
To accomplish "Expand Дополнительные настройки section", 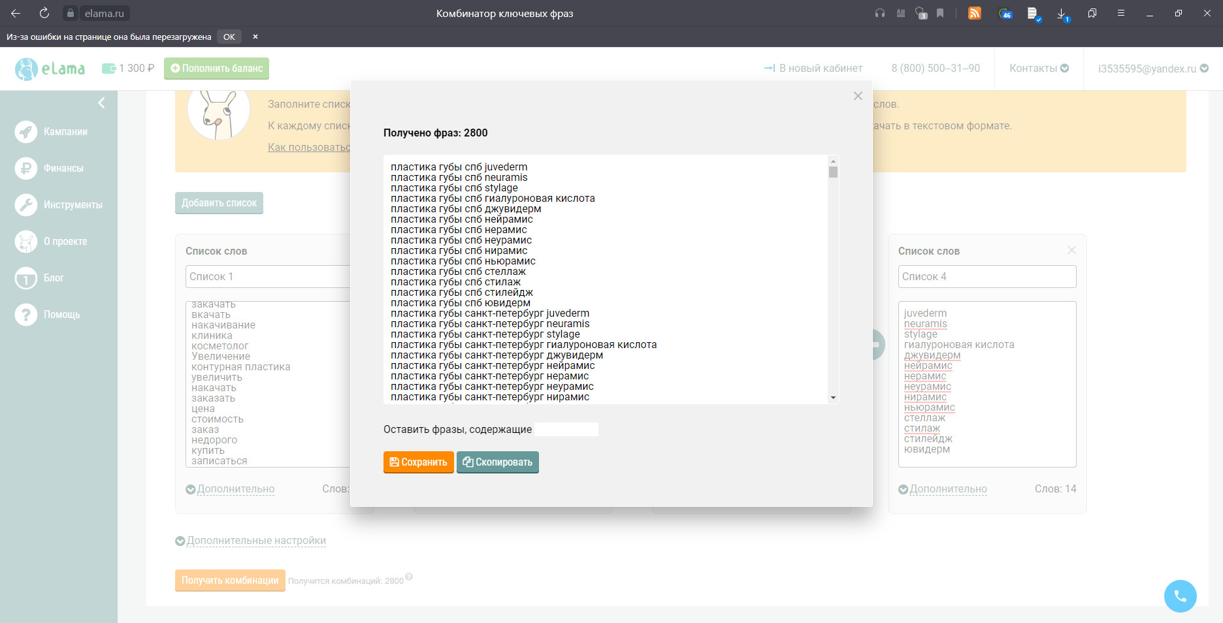I will (x=250, y=541).
